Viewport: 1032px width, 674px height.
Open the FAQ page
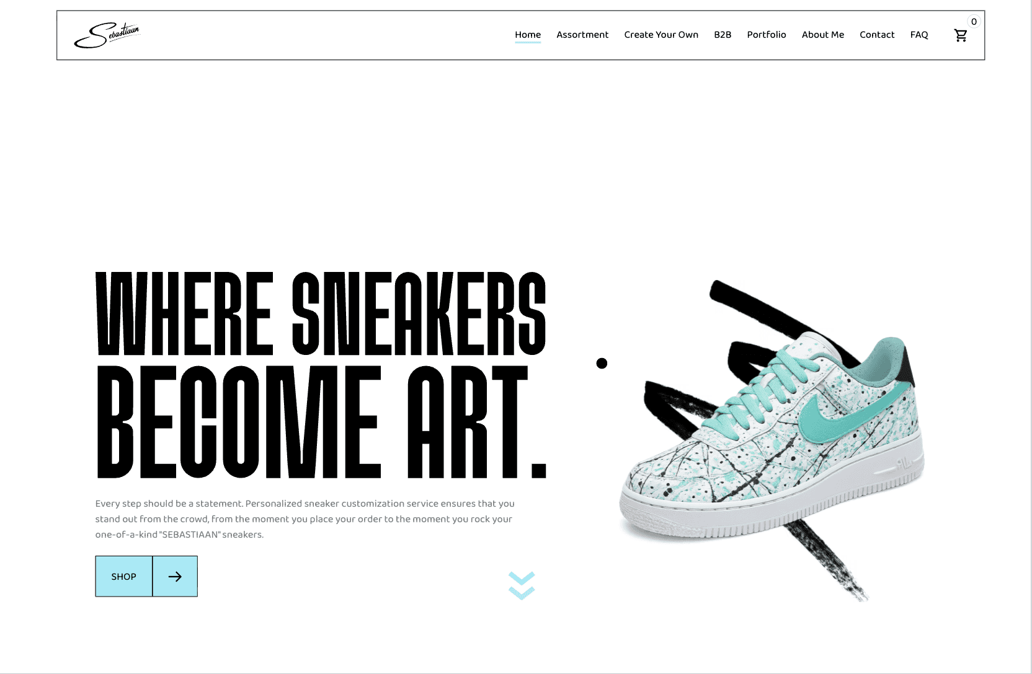pos(919,35)
